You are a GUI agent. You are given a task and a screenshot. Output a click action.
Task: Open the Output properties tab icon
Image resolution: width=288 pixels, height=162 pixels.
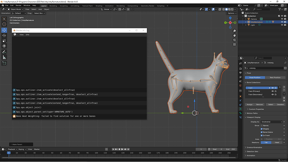(240, 73)
